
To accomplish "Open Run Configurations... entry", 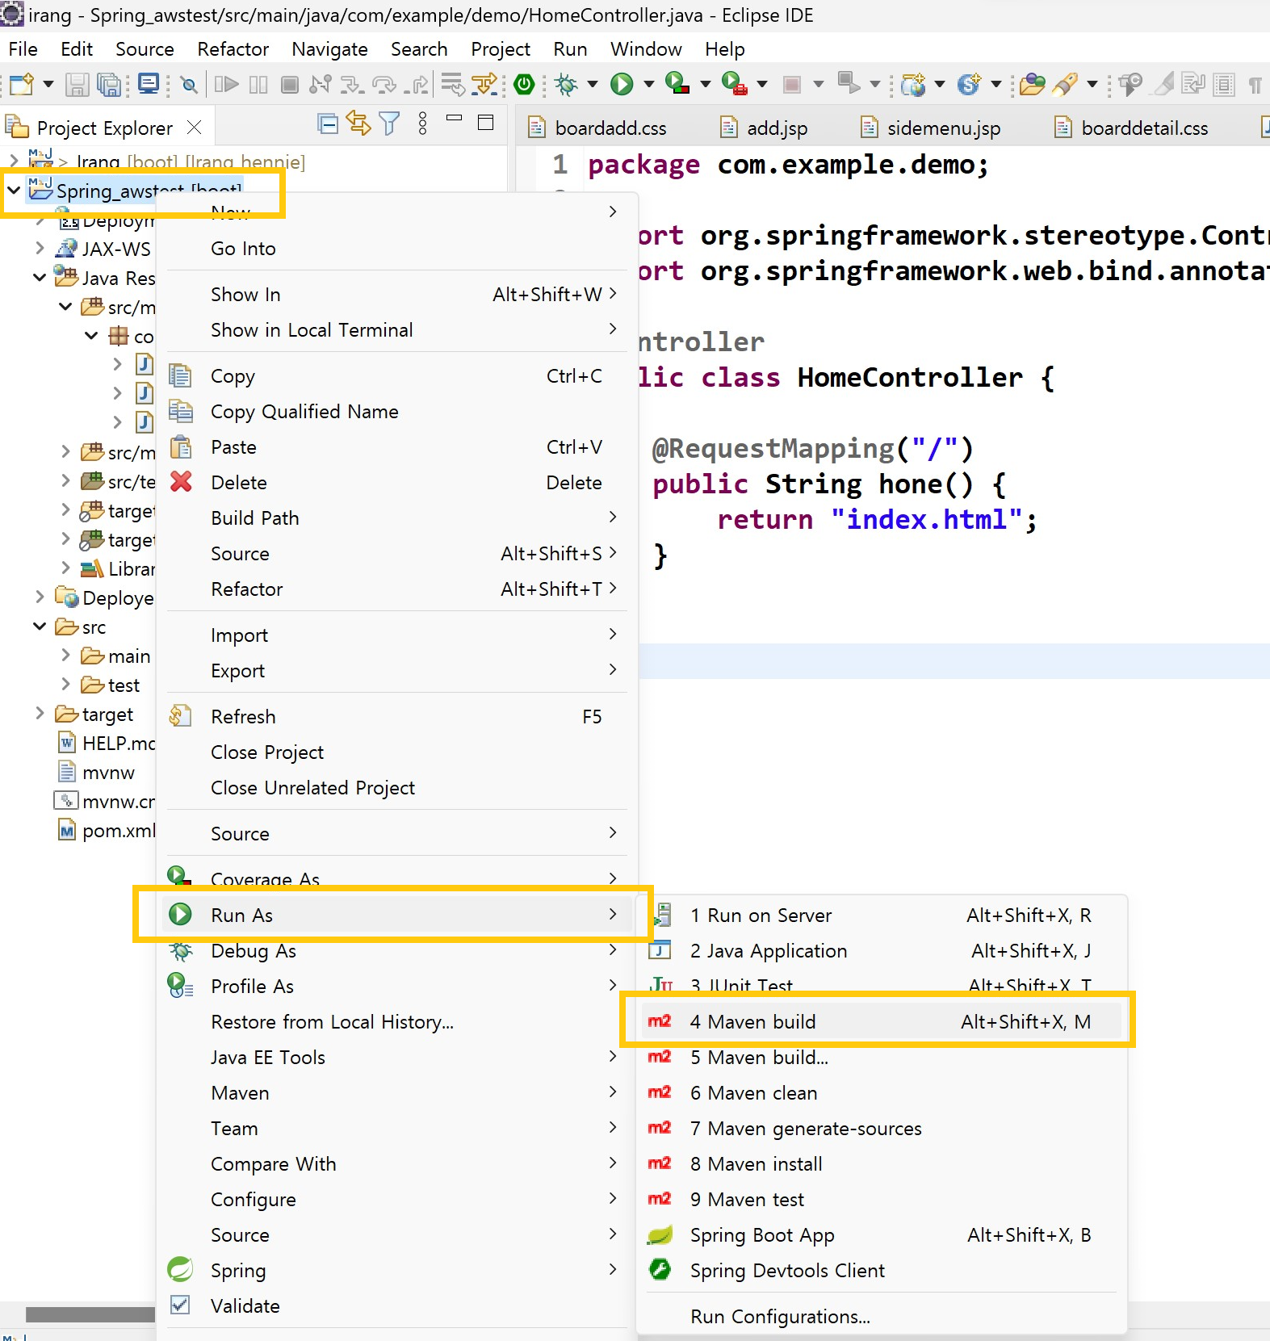I will click(x=881, y=1316).
